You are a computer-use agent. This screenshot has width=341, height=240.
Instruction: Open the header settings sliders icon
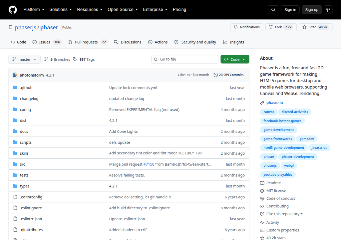(328, 10)
